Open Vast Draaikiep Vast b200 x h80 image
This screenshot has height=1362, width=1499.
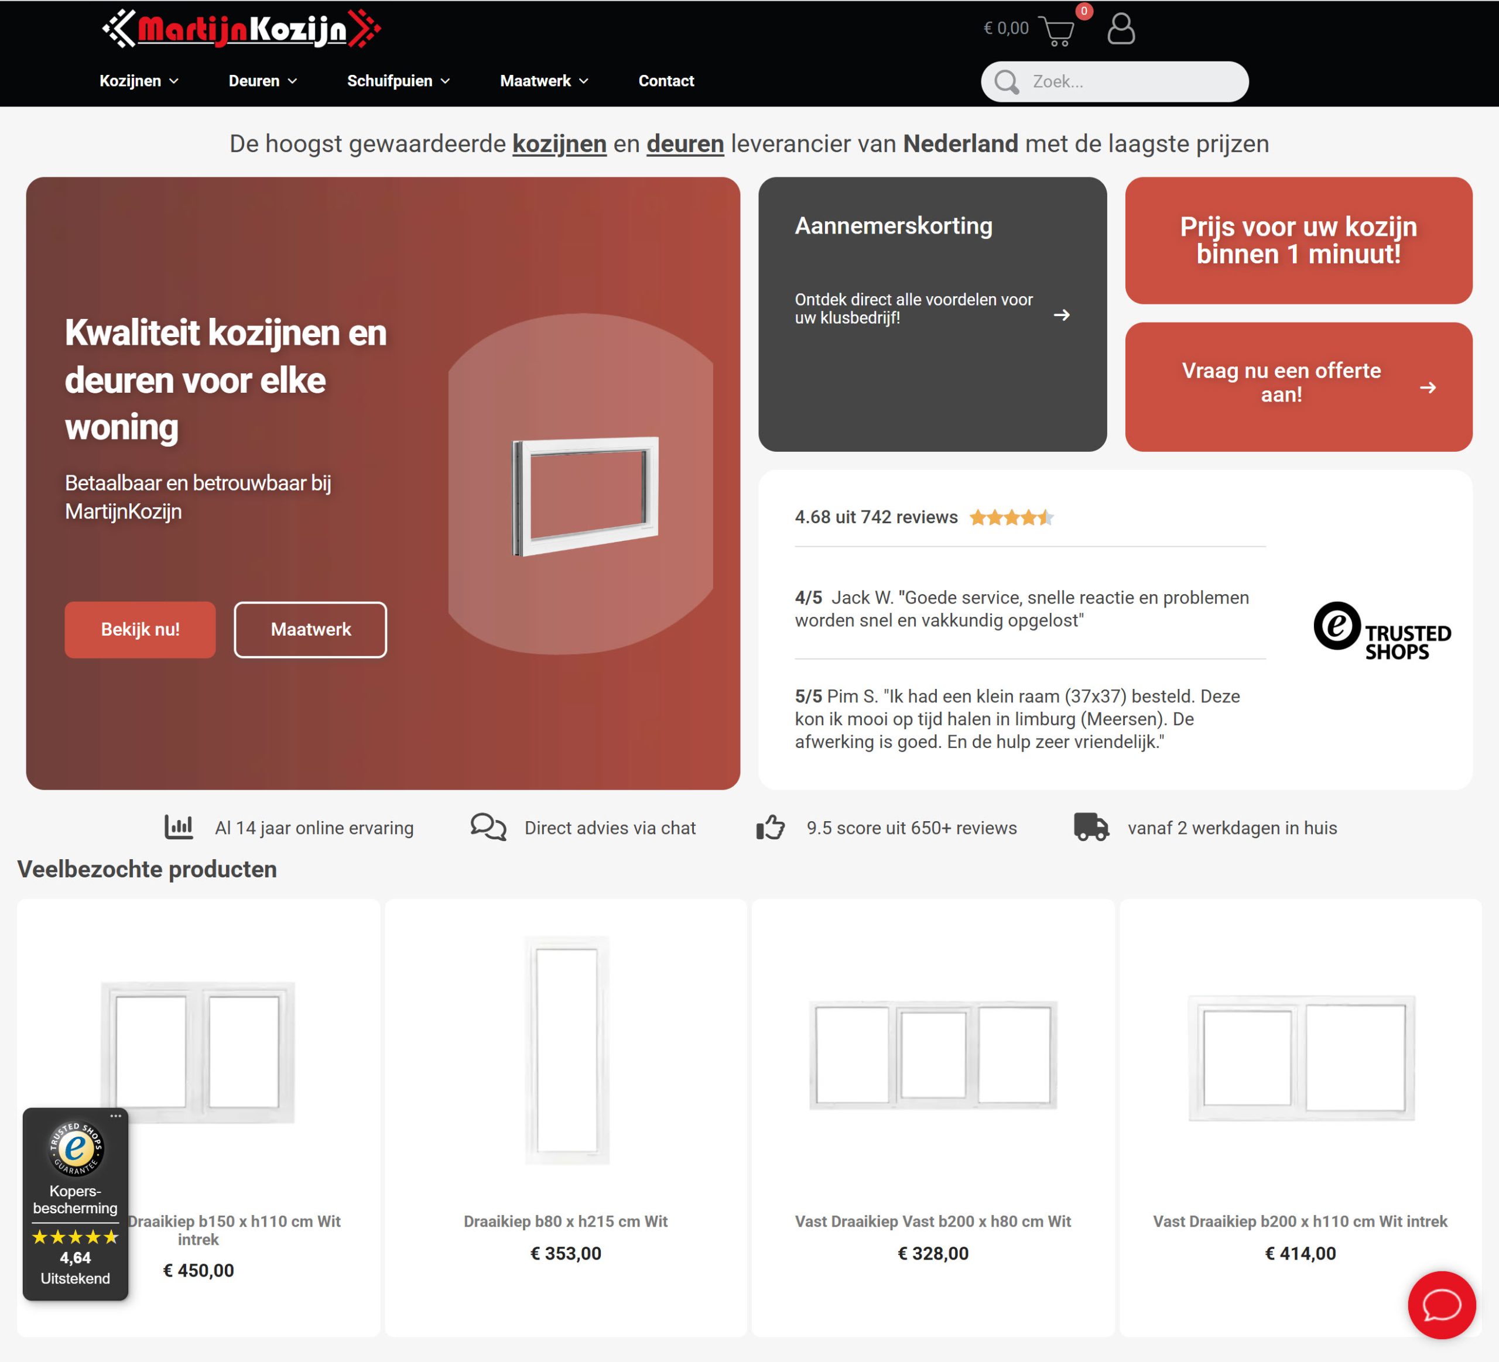933,1055
